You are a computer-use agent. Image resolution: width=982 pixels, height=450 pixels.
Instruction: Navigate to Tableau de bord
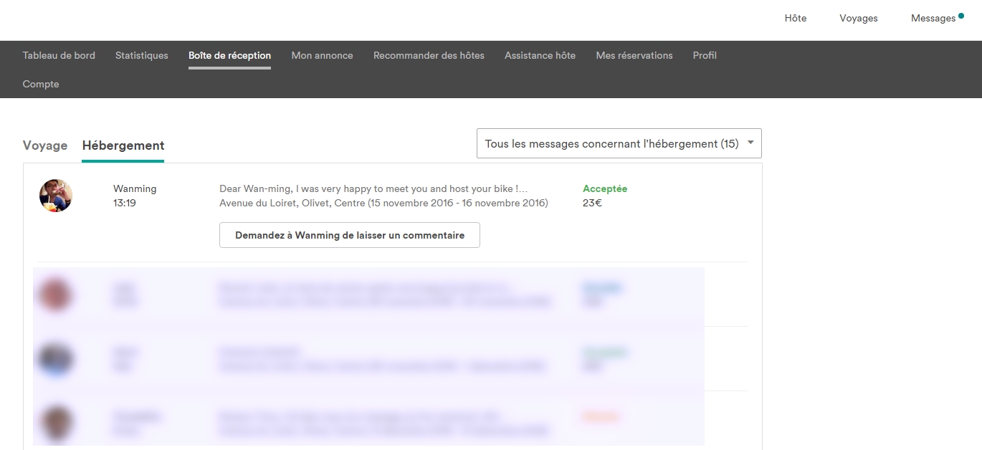(x=59, y=55)
